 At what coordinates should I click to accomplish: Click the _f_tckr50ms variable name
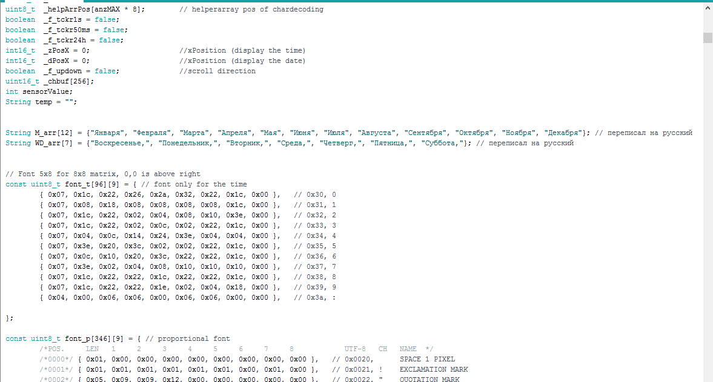pyautogui.click(x=67, y=30)
